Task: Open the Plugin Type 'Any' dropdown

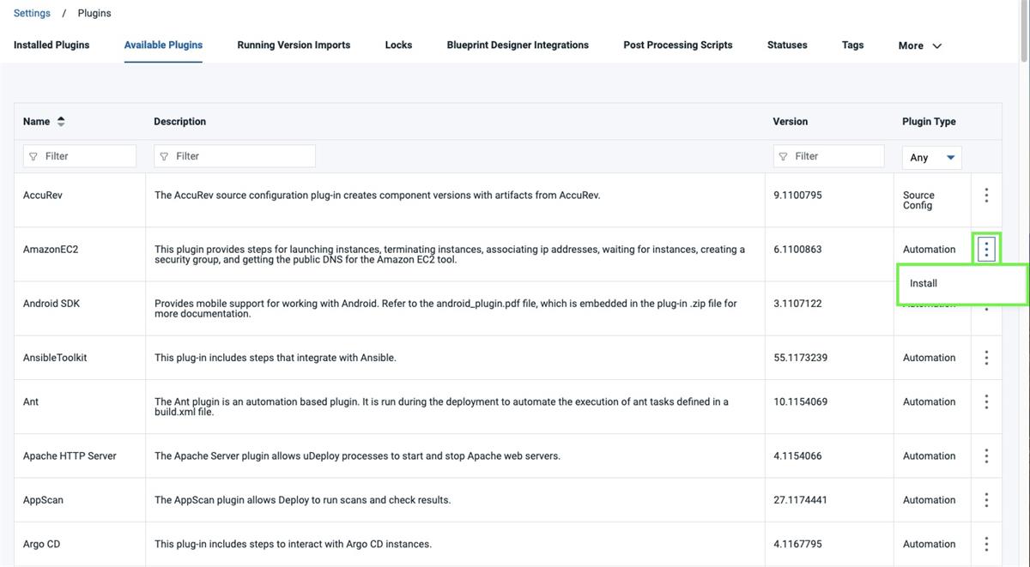Action: pos(931,157)
